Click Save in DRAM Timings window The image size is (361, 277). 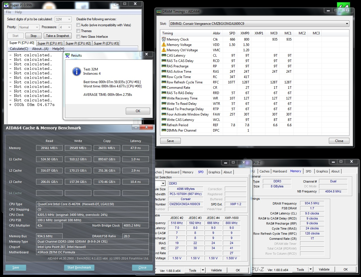pyautogui.click(x=170, y=141)
